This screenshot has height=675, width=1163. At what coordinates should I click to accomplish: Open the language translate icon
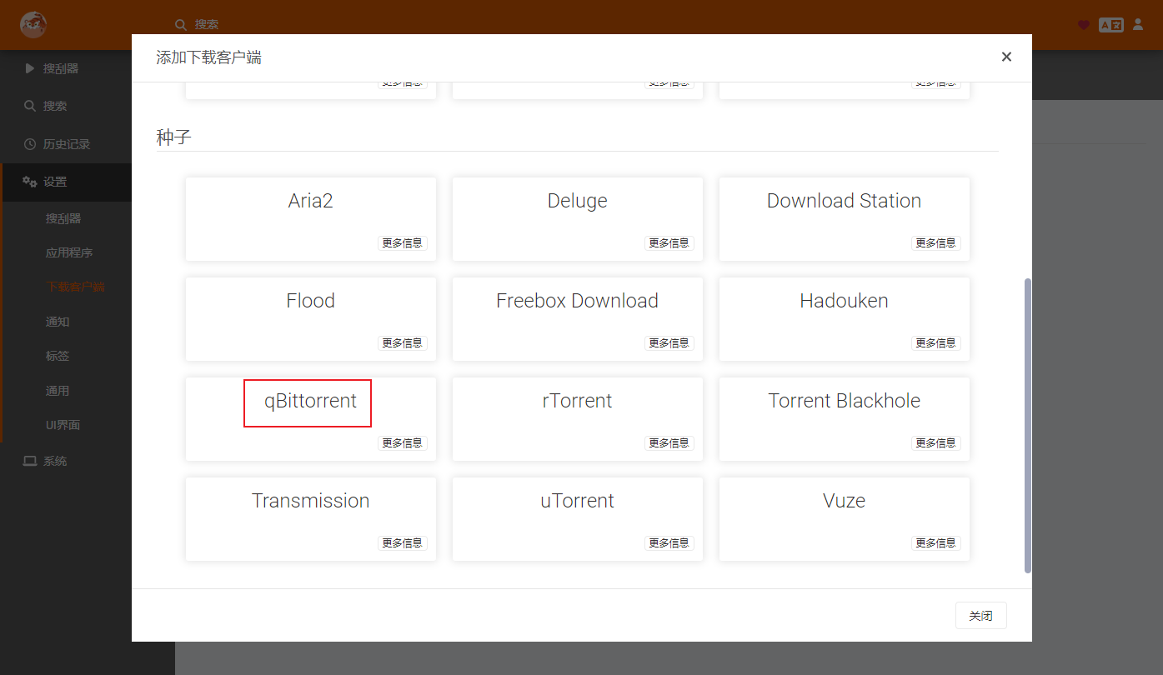click(1111, 25)
